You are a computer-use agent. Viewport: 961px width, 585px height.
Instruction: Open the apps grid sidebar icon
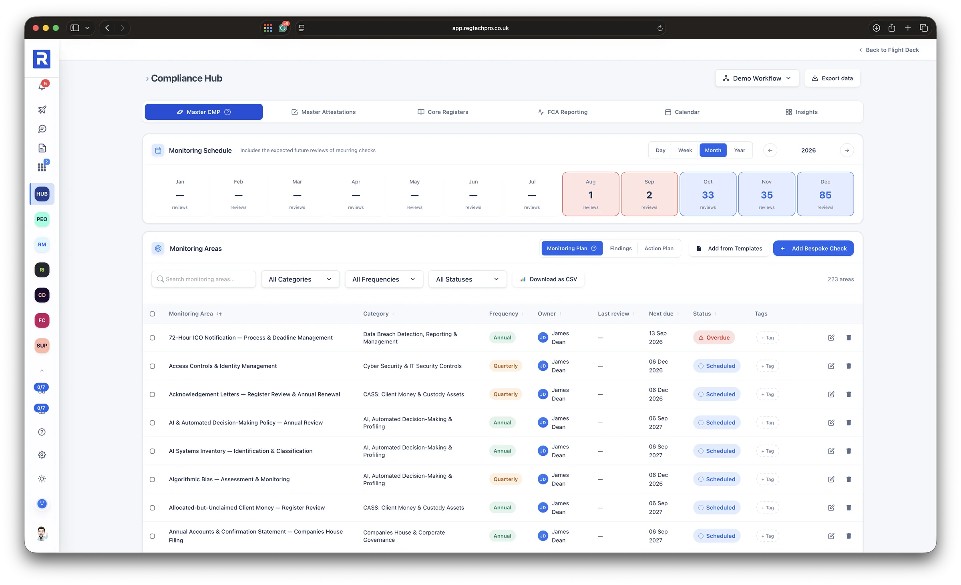42,167
